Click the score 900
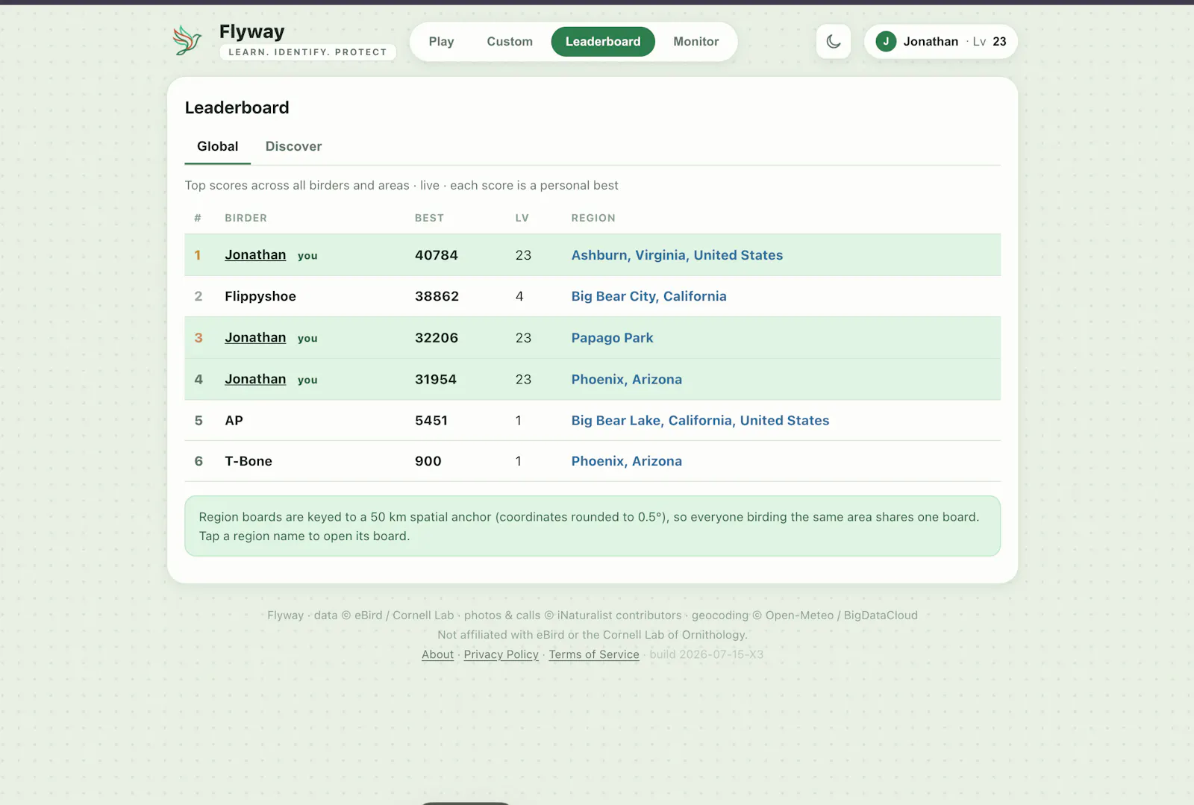Viewport: 1194px width, 805px height. click(x=428, y=461)
